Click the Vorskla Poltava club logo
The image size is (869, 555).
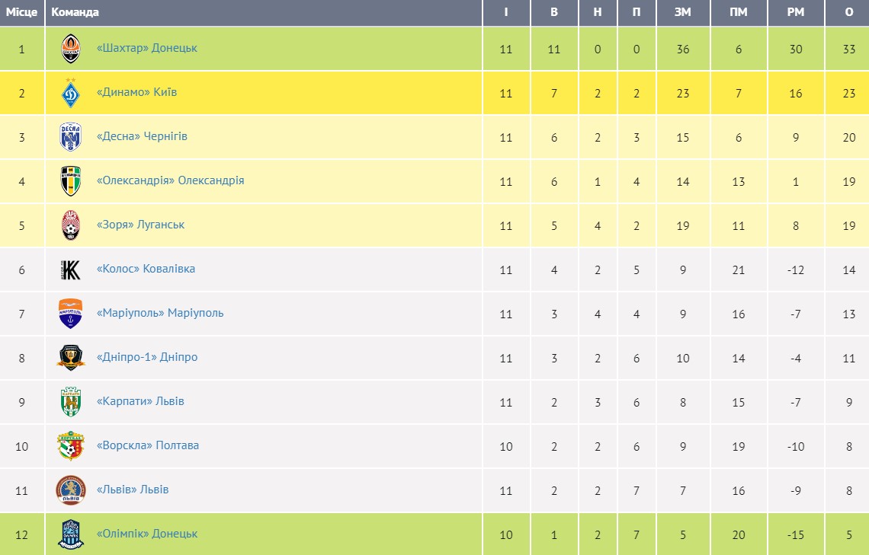click(71, 446)
